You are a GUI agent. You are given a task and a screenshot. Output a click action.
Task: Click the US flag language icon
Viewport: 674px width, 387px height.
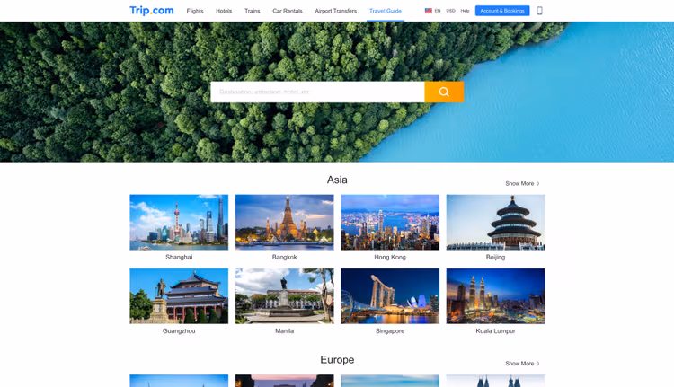[x=428, y=11]
